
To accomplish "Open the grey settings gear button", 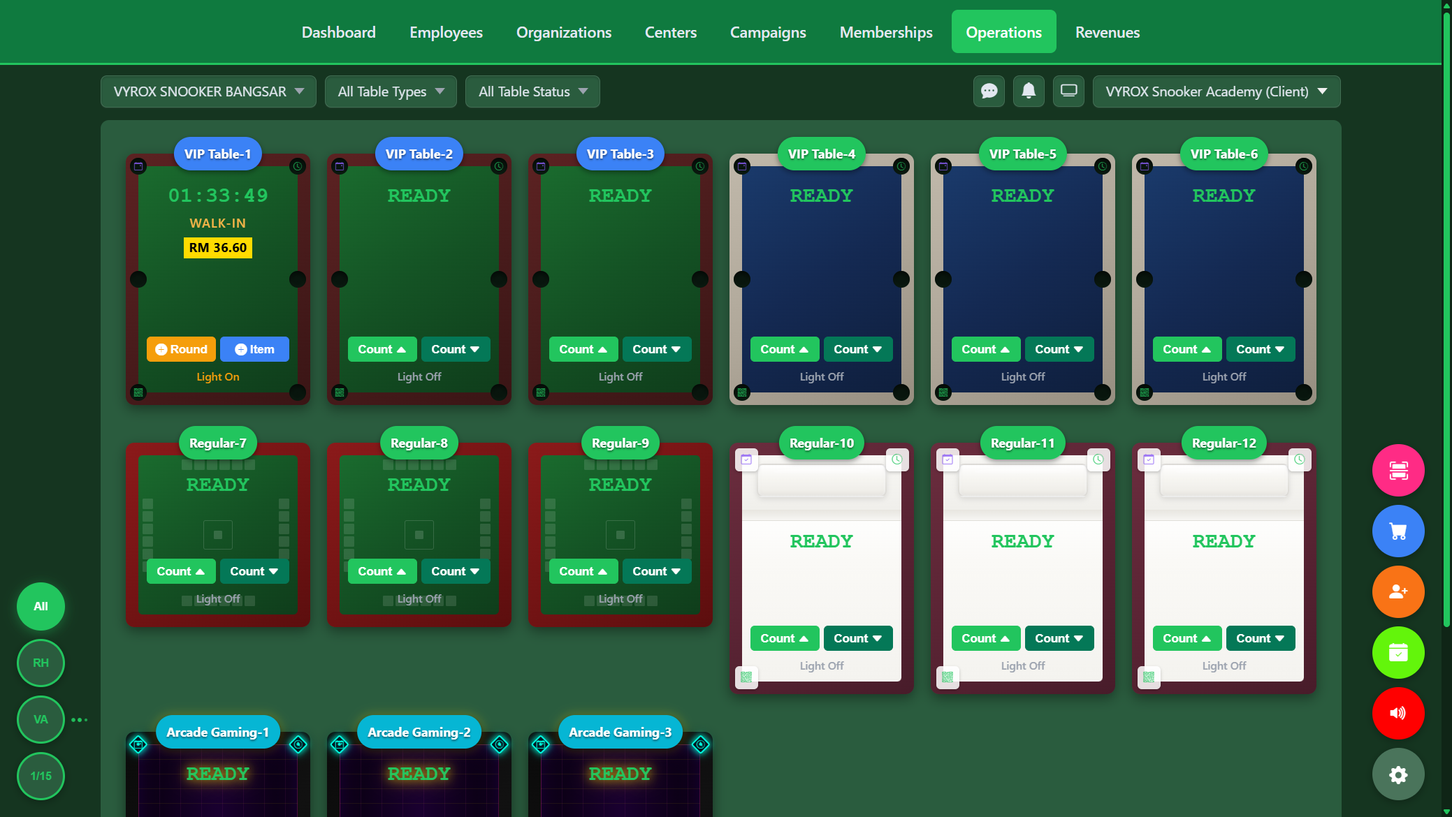I will [x=1398, y=774].
